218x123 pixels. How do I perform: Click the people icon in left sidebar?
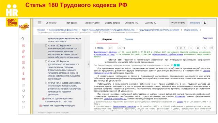click(24, 79)
